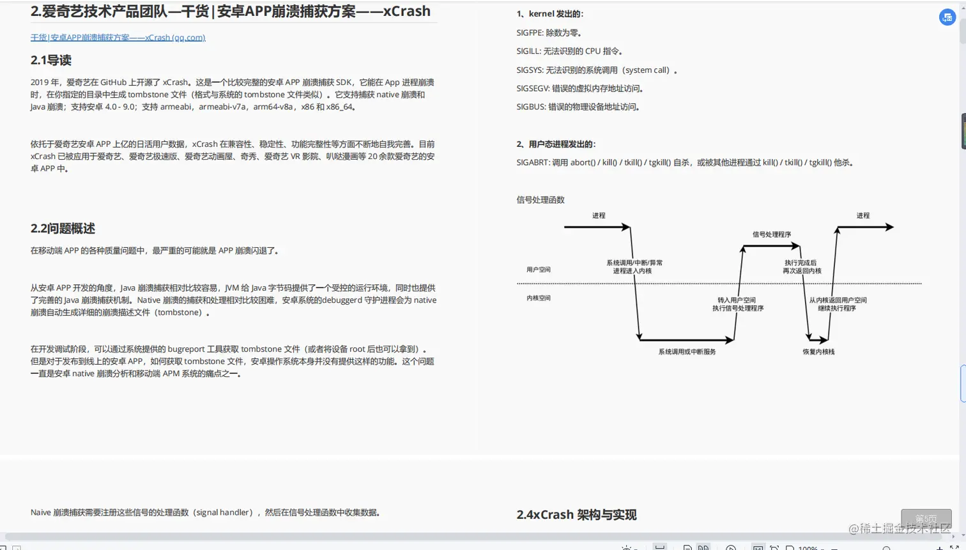Select the fit-to-width view icon
Screen dimensions: 966x550
(x=660, y=547)
